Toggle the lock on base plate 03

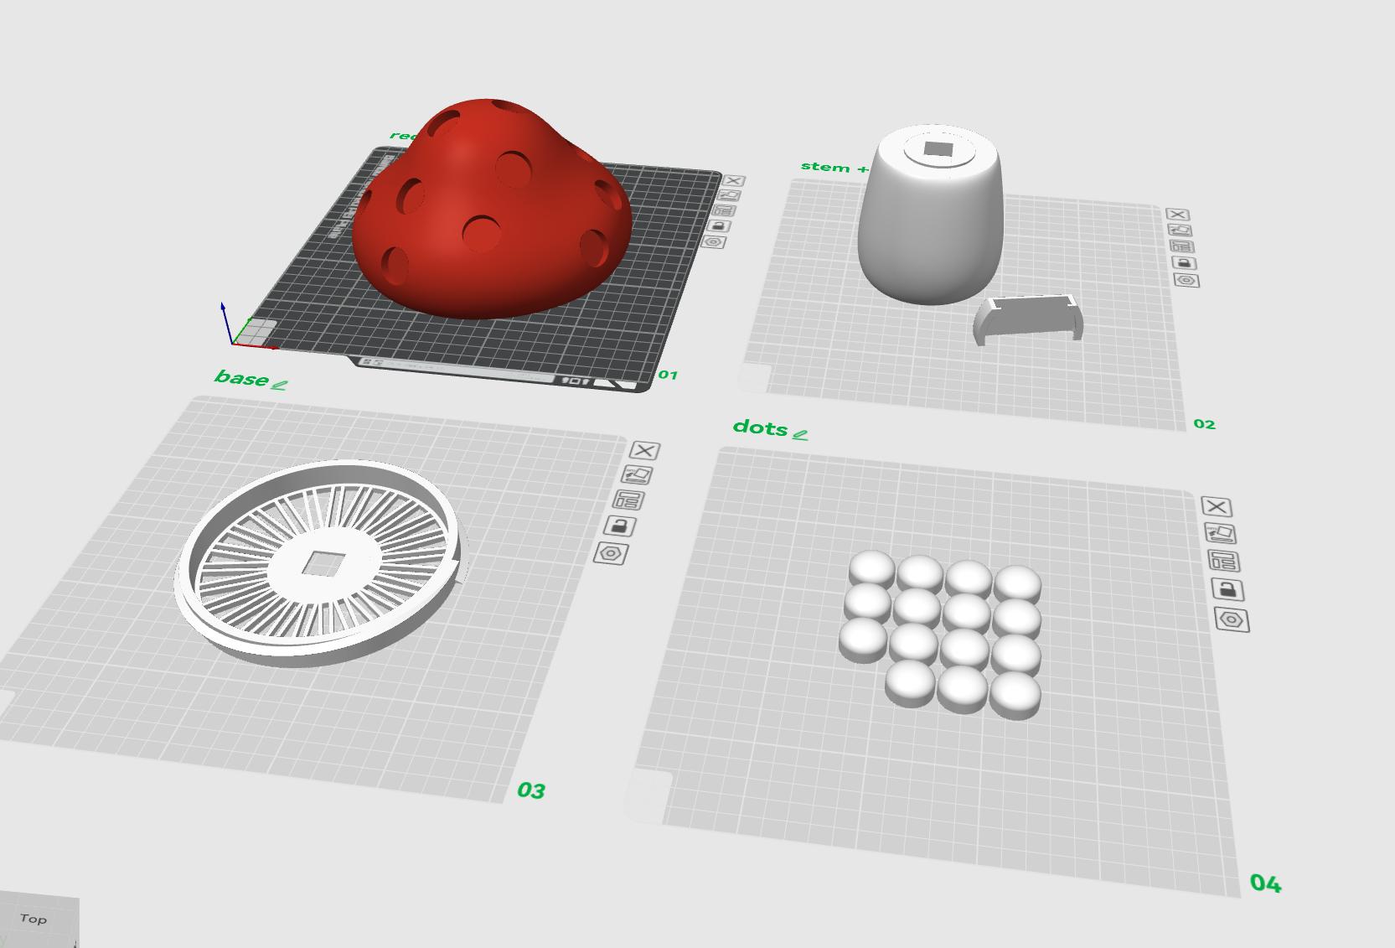620,526
